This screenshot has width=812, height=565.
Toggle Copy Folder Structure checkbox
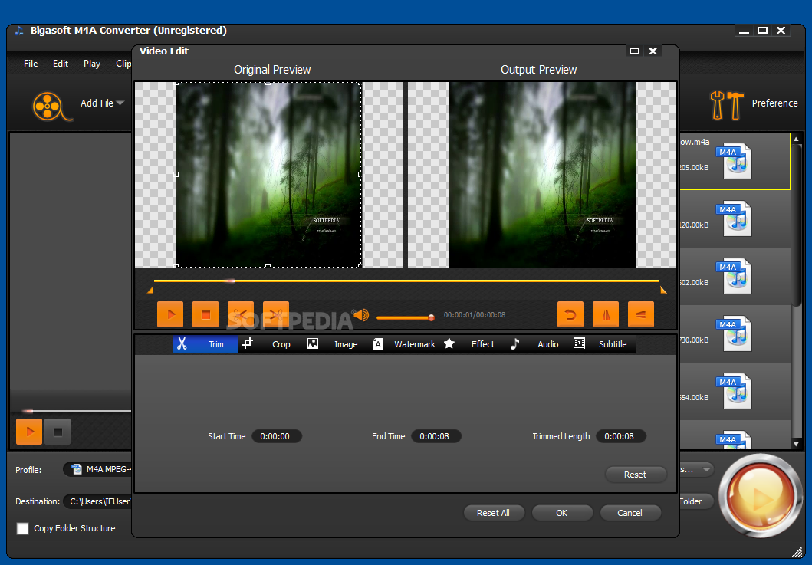[x=23, y=528]
